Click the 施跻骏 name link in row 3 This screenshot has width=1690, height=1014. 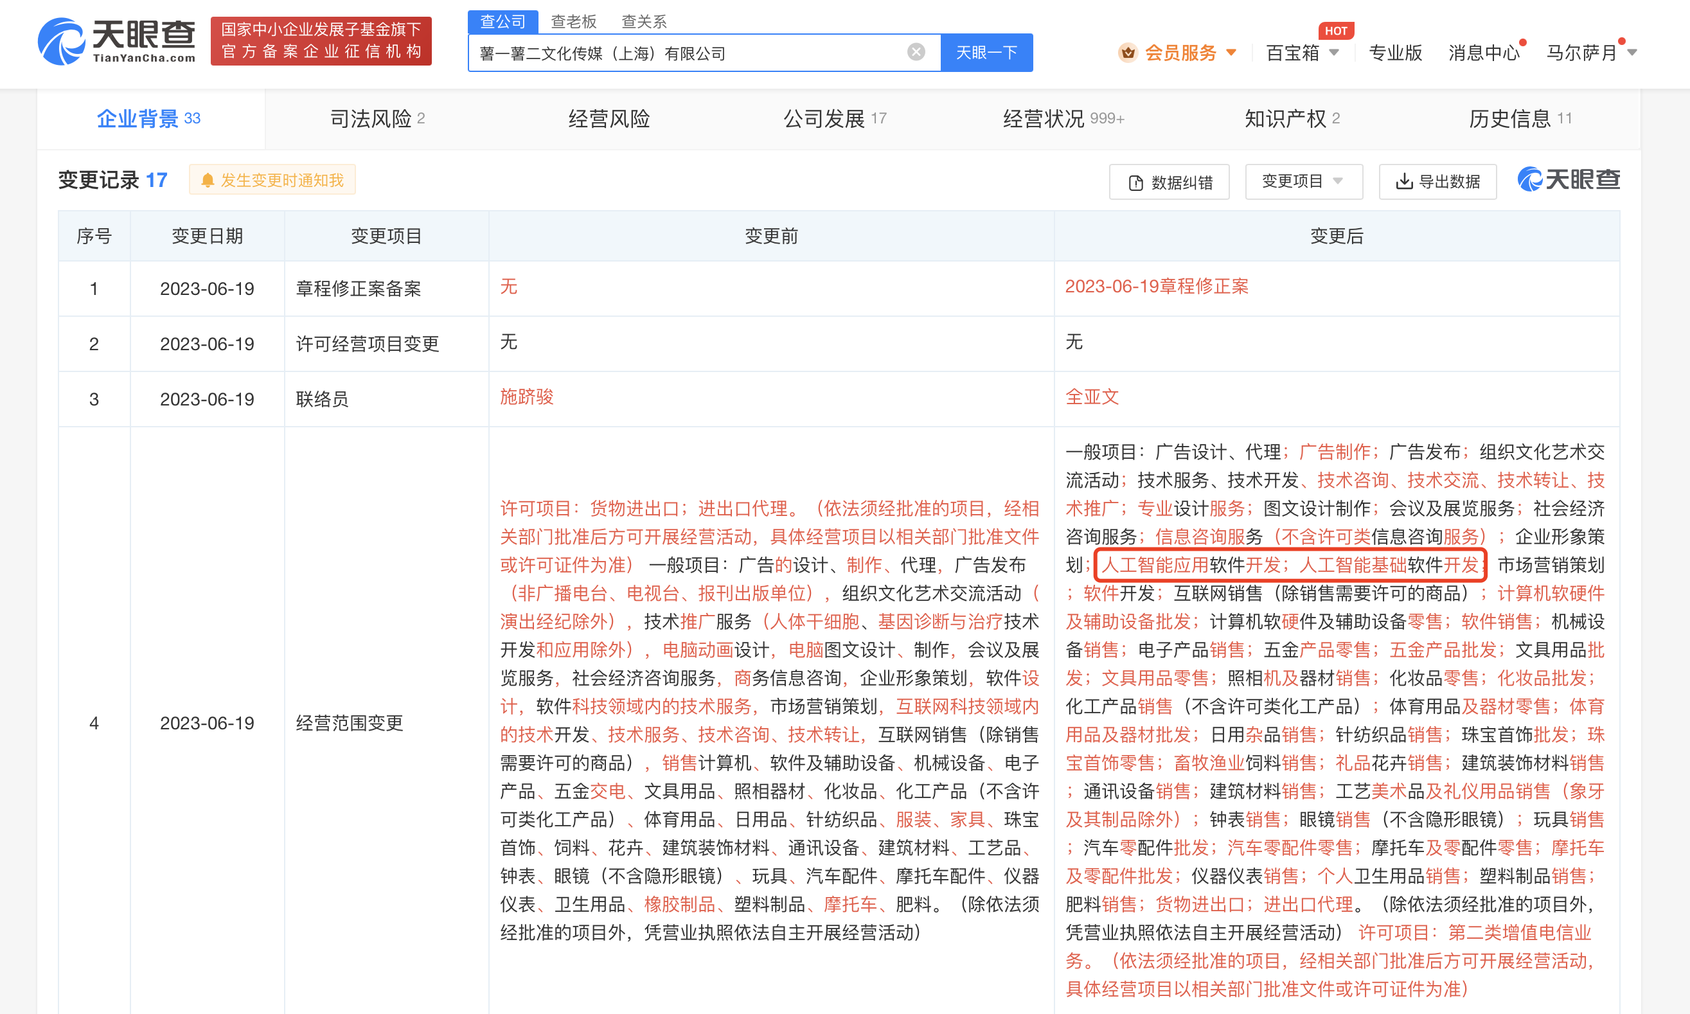pos(527,396)
